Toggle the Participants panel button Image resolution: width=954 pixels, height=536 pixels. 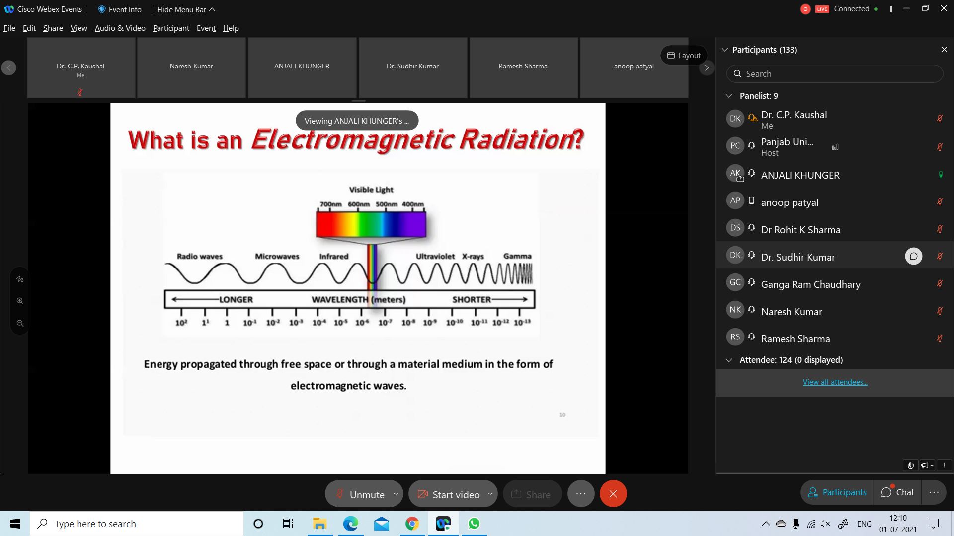coord(837,492)
